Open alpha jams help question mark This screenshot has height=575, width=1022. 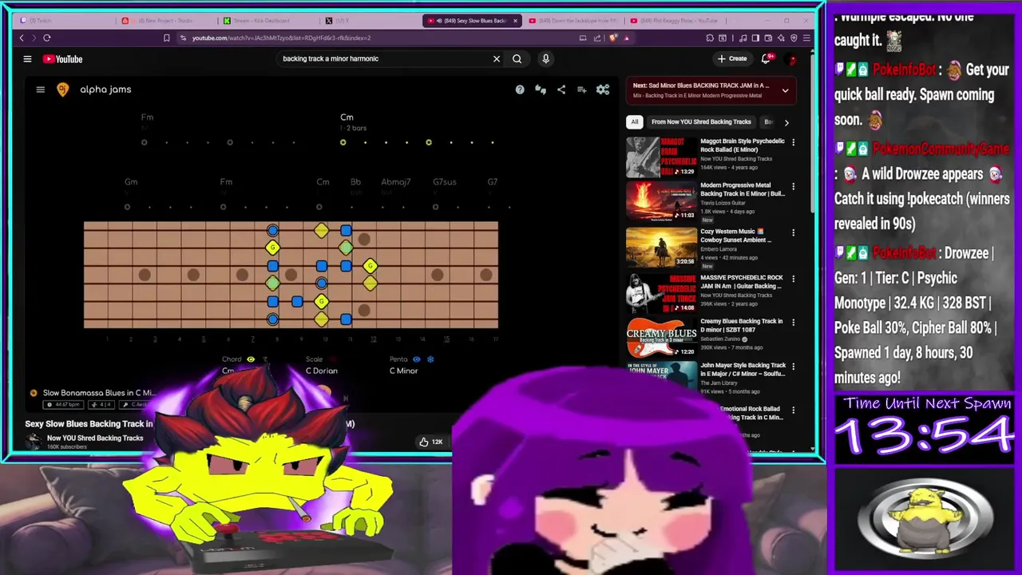(520, 89)
